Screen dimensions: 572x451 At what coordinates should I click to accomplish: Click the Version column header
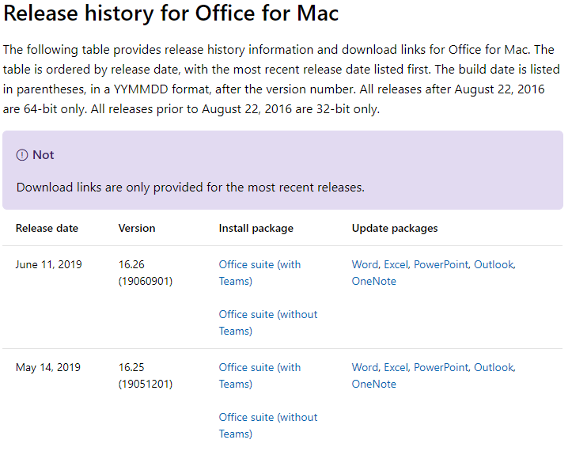137,229
